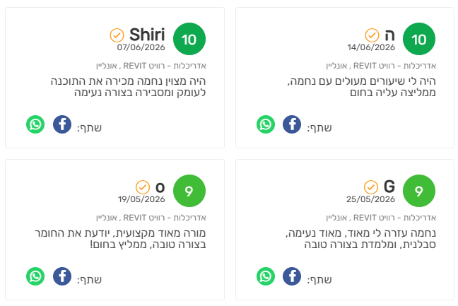The width and height of the screenshot is (458, 306).
Task: Click the verified checkmark next to G
Action: [371, 187]
